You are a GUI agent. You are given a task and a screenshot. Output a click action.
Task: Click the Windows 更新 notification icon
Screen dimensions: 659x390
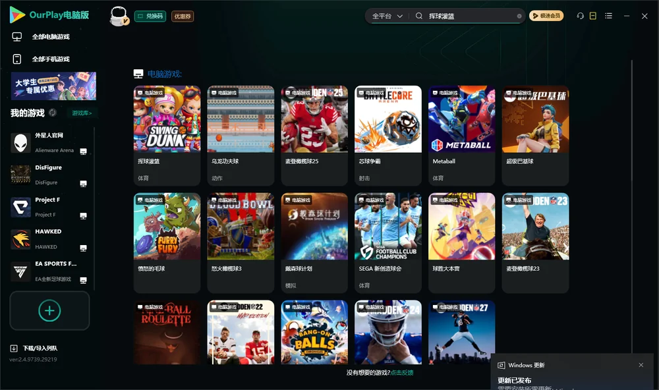pyautogui.click(x=501, y=366)
